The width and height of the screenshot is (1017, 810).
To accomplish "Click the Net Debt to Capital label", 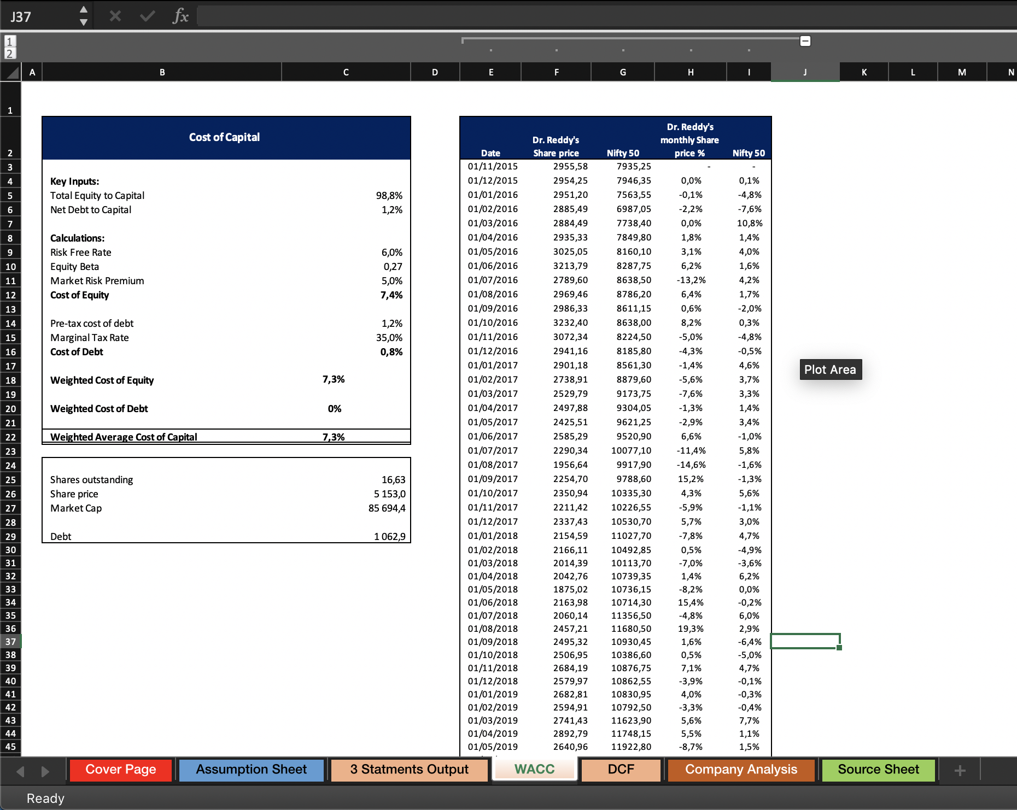I will [x=91, y=210].
